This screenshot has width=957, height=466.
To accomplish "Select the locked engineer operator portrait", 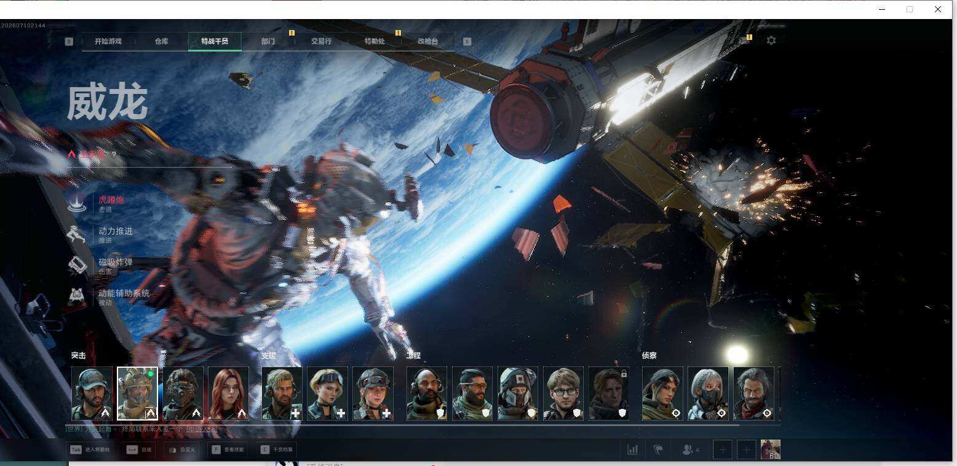I will pos(609,393).
